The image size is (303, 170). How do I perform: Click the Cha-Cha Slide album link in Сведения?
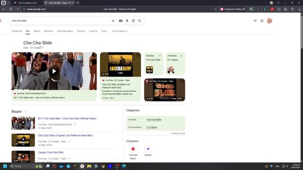click(153, 119)
